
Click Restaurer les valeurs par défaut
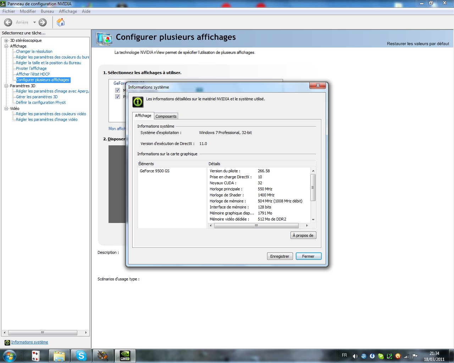[418, 44]
